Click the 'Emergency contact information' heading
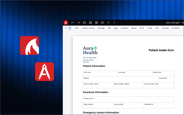The height and width of the screenshot is (115, 184). pyautogui.click(x=101, y=113)
